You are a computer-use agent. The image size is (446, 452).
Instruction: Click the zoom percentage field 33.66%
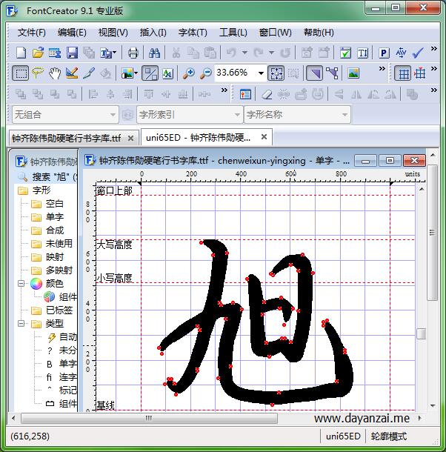click(236, 73)
